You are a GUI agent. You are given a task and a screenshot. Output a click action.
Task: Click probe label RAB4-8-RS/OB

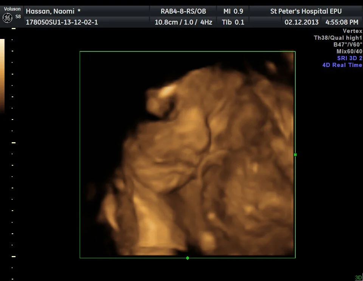pos(183,11)
